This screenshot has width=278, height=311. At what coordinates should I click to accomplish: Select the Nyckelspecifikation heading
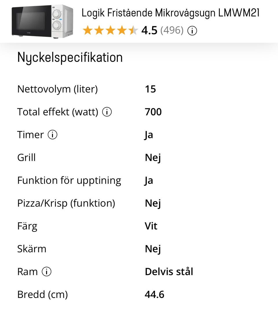pyautogui.click(x=70, y=57)
